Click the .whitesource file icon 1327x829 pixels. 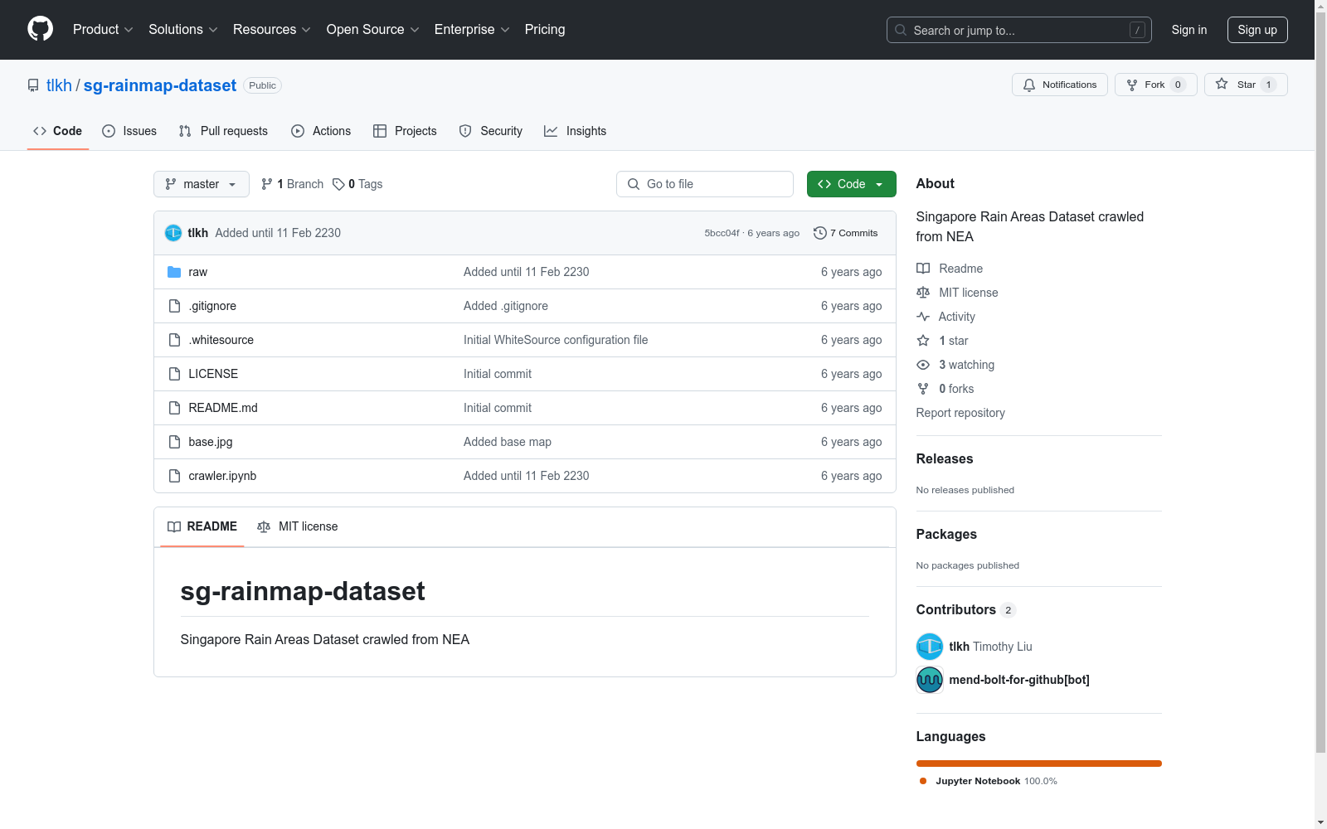tap(174, 340)
